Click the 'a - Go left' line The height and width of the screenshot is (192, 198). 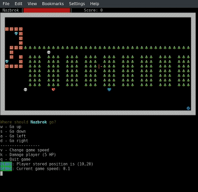point(13,136)
